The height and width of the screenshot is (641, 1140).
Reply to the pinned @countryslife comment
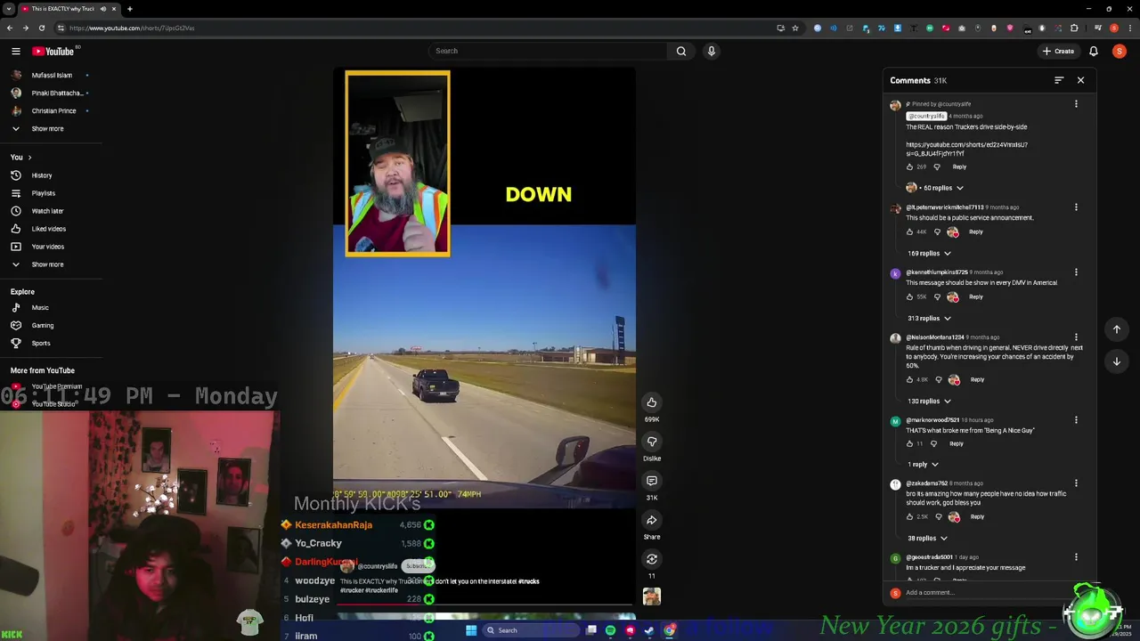point(959,166)
